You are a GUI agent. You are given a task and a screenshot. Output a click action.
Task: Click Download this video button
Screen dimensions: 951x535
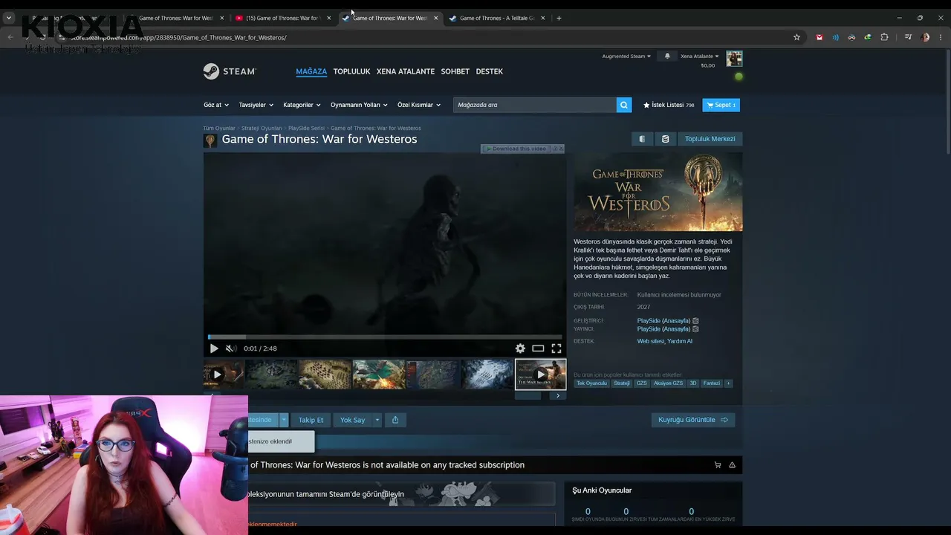518,149
